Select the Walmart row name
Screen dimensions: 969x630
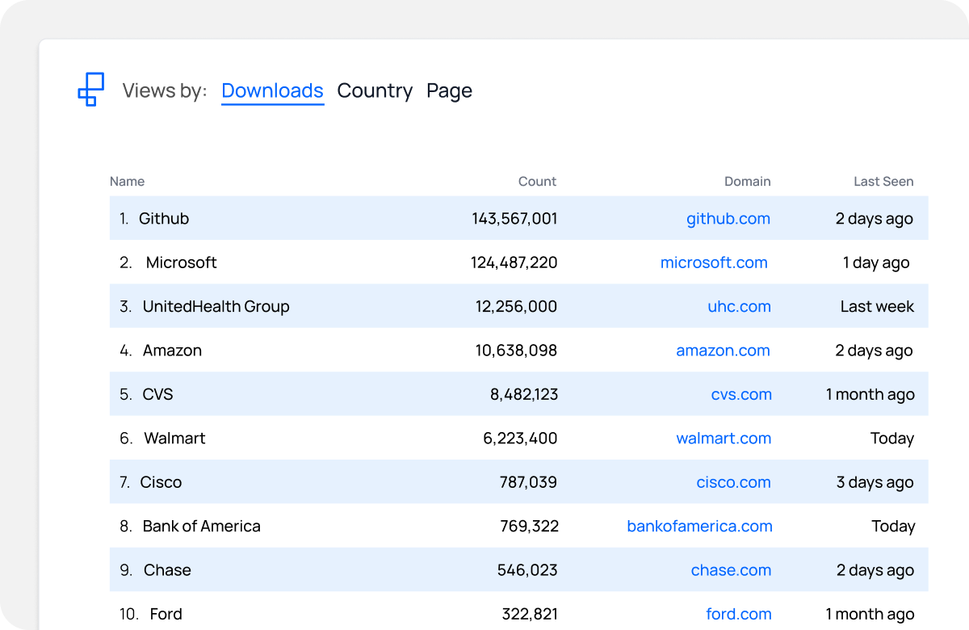point(174,439)
